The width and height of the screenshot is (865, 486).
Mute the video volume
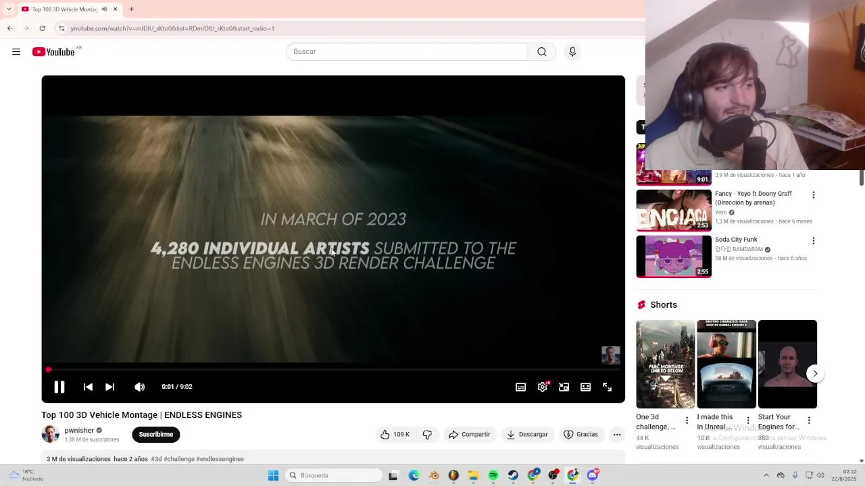tap(139, 387)
